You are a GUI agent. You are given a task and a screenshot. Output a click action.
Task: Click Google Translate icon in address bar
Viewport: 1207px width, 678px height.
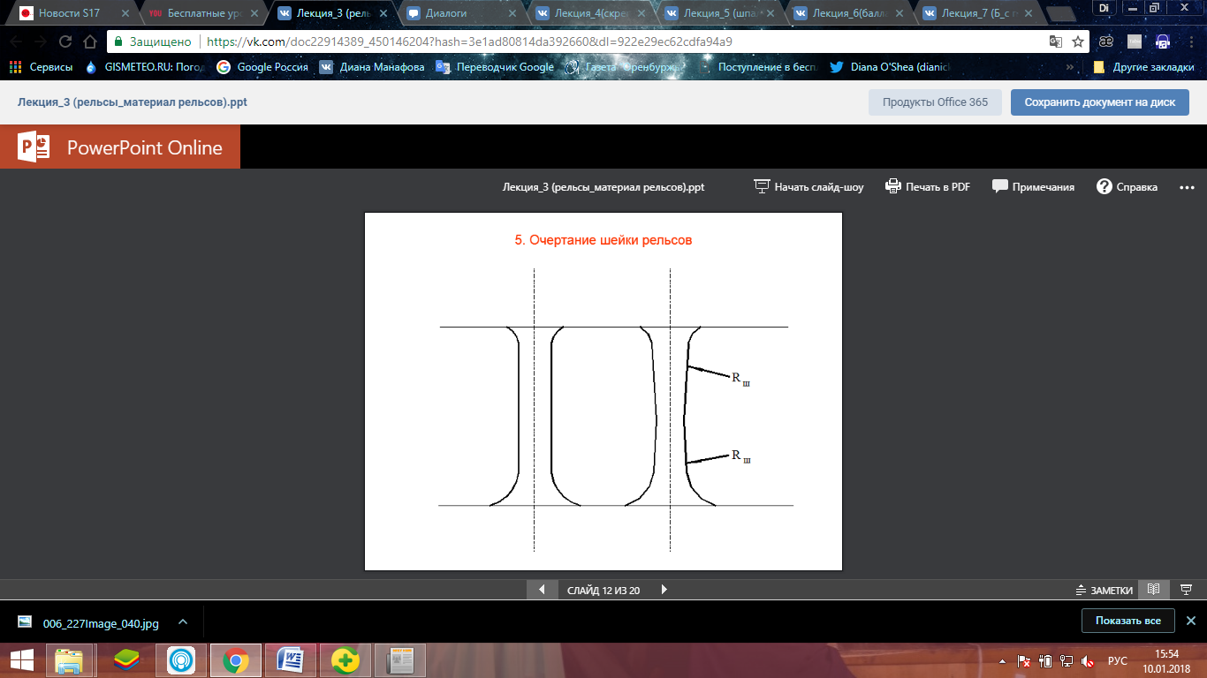tap(1055, 41)
